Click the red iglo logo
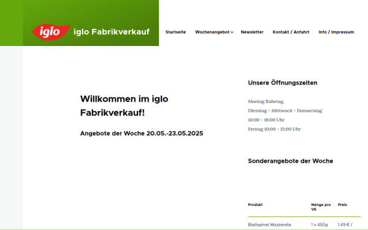Image resolution: width=368 pixels, height=230 pixels. tap(51, 32)
